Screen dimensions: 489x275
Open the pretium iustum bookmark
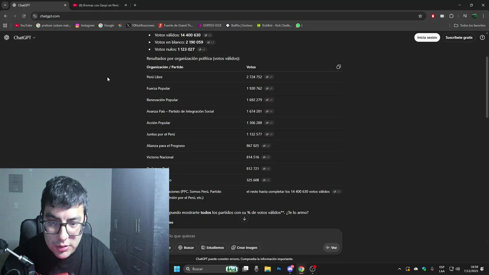[x=53, y=26]
